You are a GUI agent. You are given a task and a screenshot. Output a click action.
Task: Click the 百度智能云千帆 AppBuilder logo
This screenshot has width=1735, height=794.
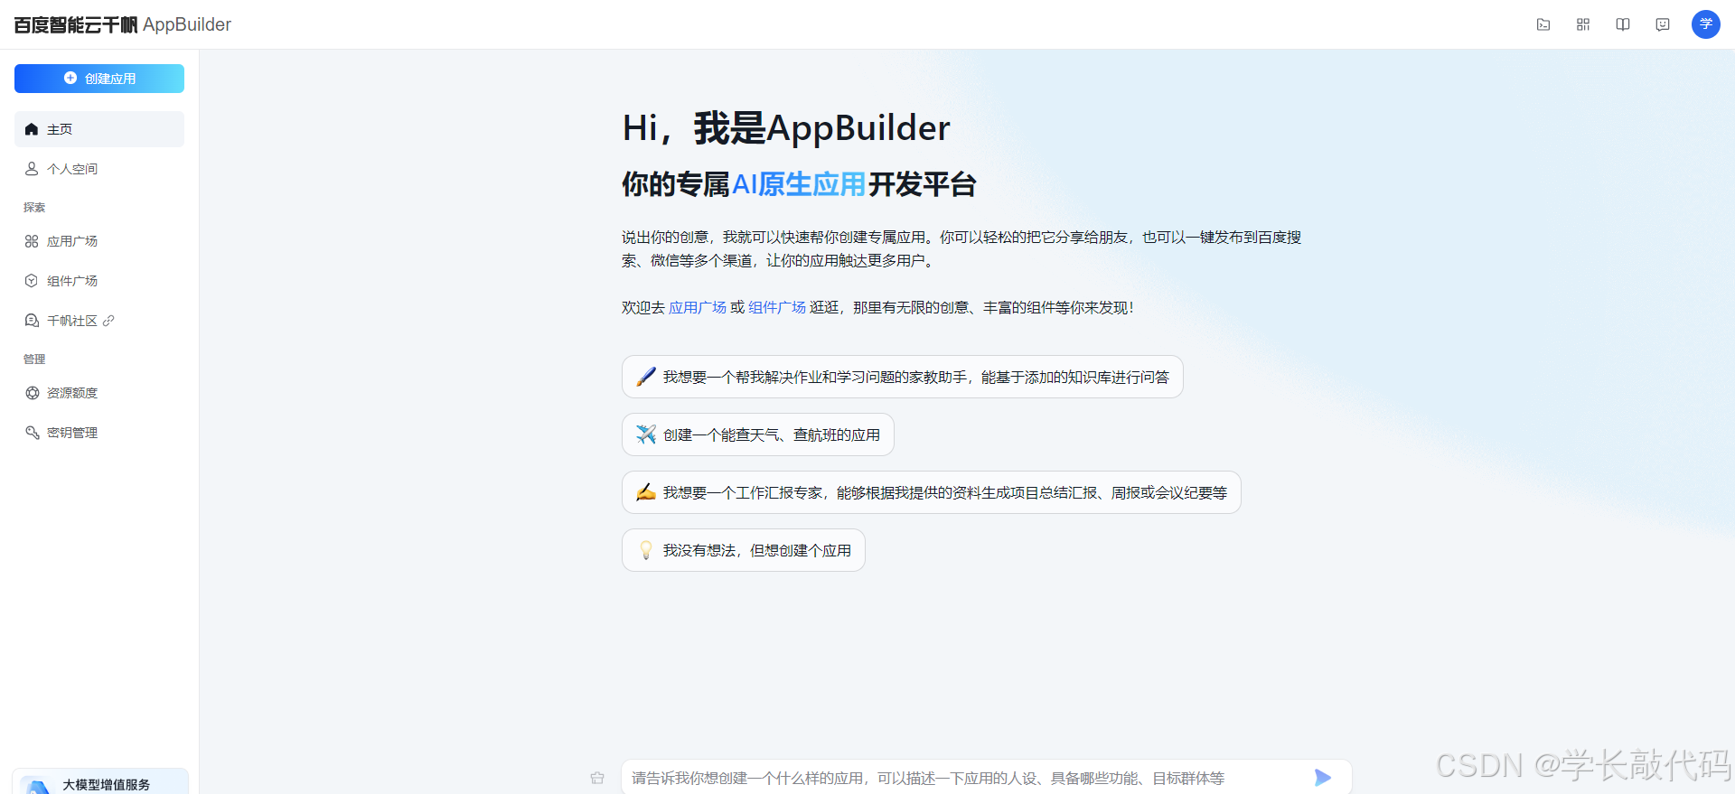123,24
